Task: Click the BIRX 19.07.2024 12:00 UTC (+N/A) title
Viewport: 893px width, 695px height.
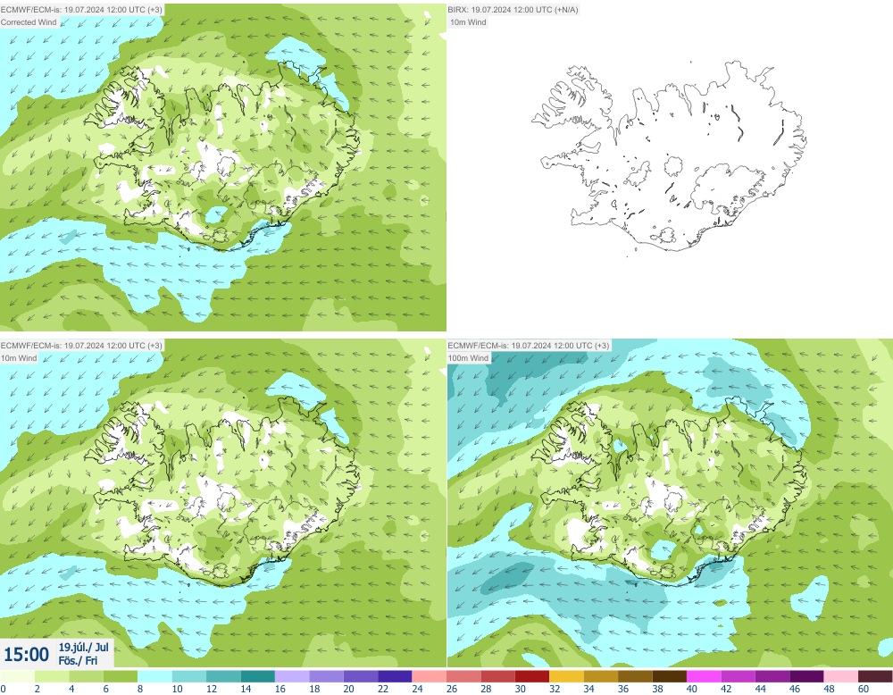Action: (x=513, y=10)
